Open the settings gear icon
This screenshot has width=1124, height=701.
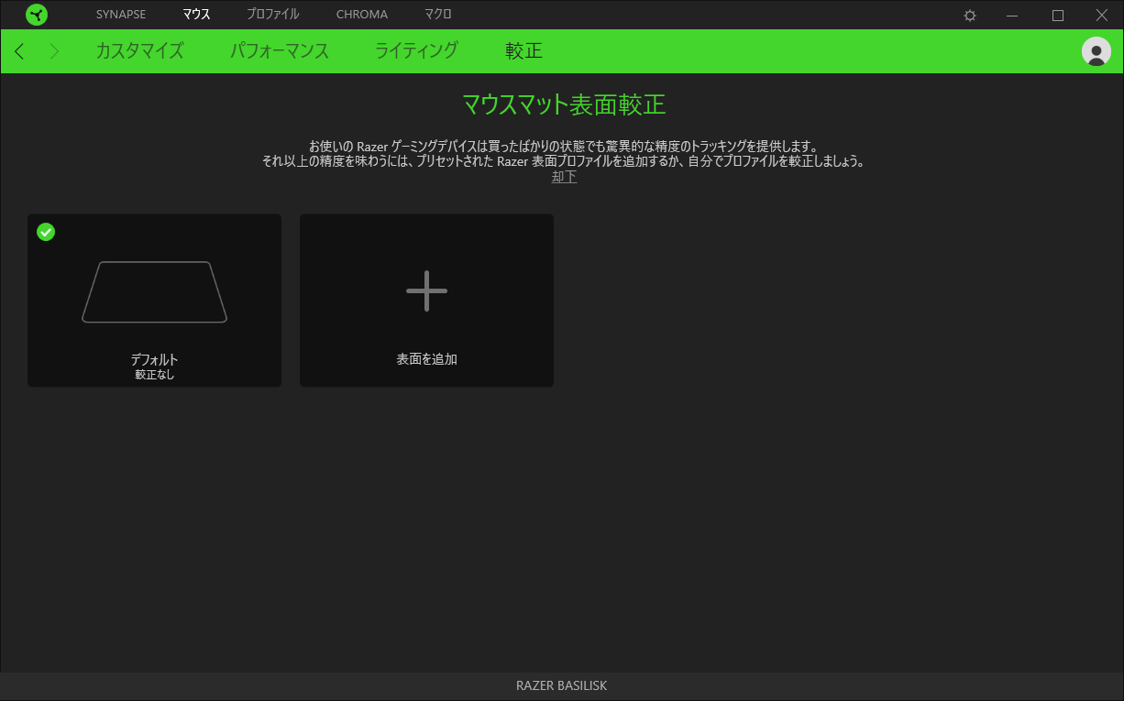pos(970,16)
